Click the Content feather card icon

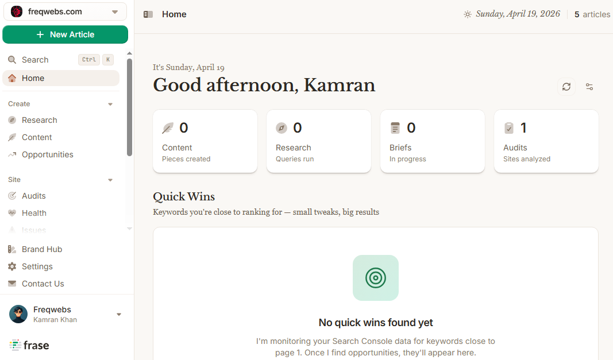point(168,128)
